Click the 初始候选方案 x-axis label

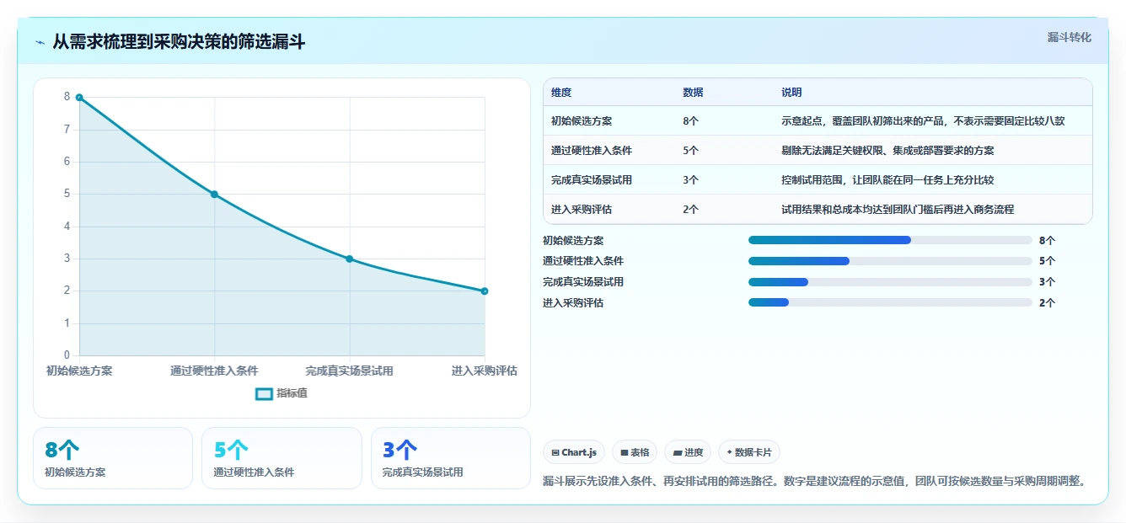point(79,371)
